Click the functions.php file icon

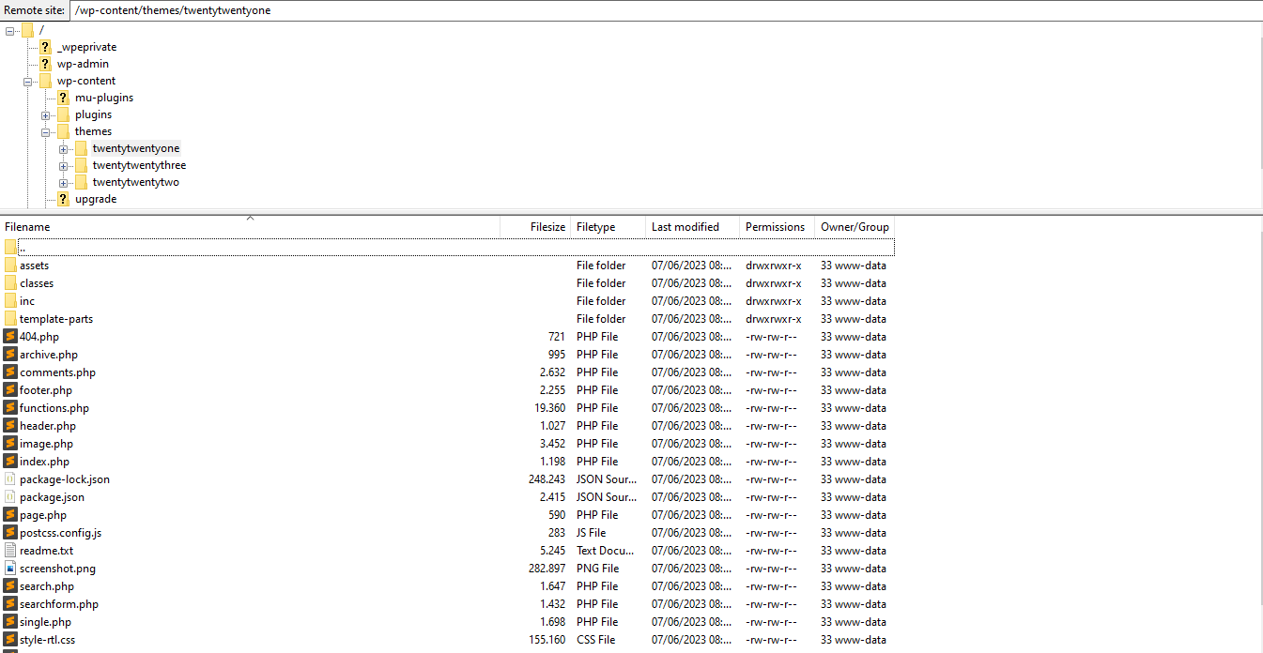pyautogui.click(x=10, y=408)
